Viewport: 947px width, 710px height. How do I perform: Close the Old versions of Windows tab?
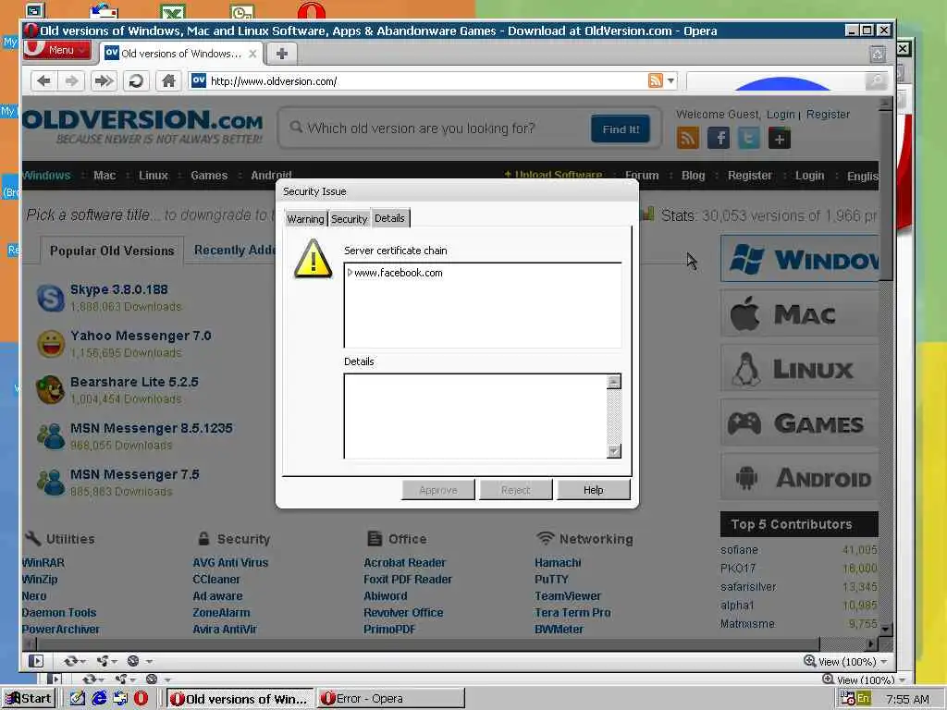[x=253, y=54]
